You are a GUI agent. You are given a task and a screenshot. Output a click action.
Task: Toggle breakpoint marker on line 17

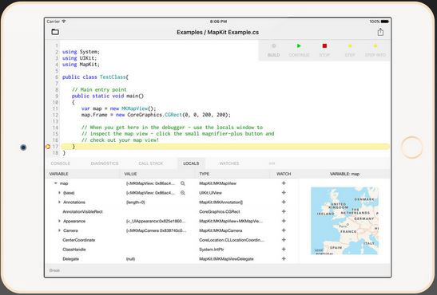pos(48,147)
